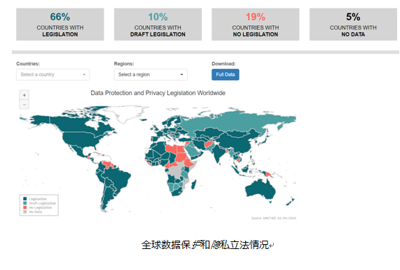Click the 10% draft legislation card

tap(158, 24)
